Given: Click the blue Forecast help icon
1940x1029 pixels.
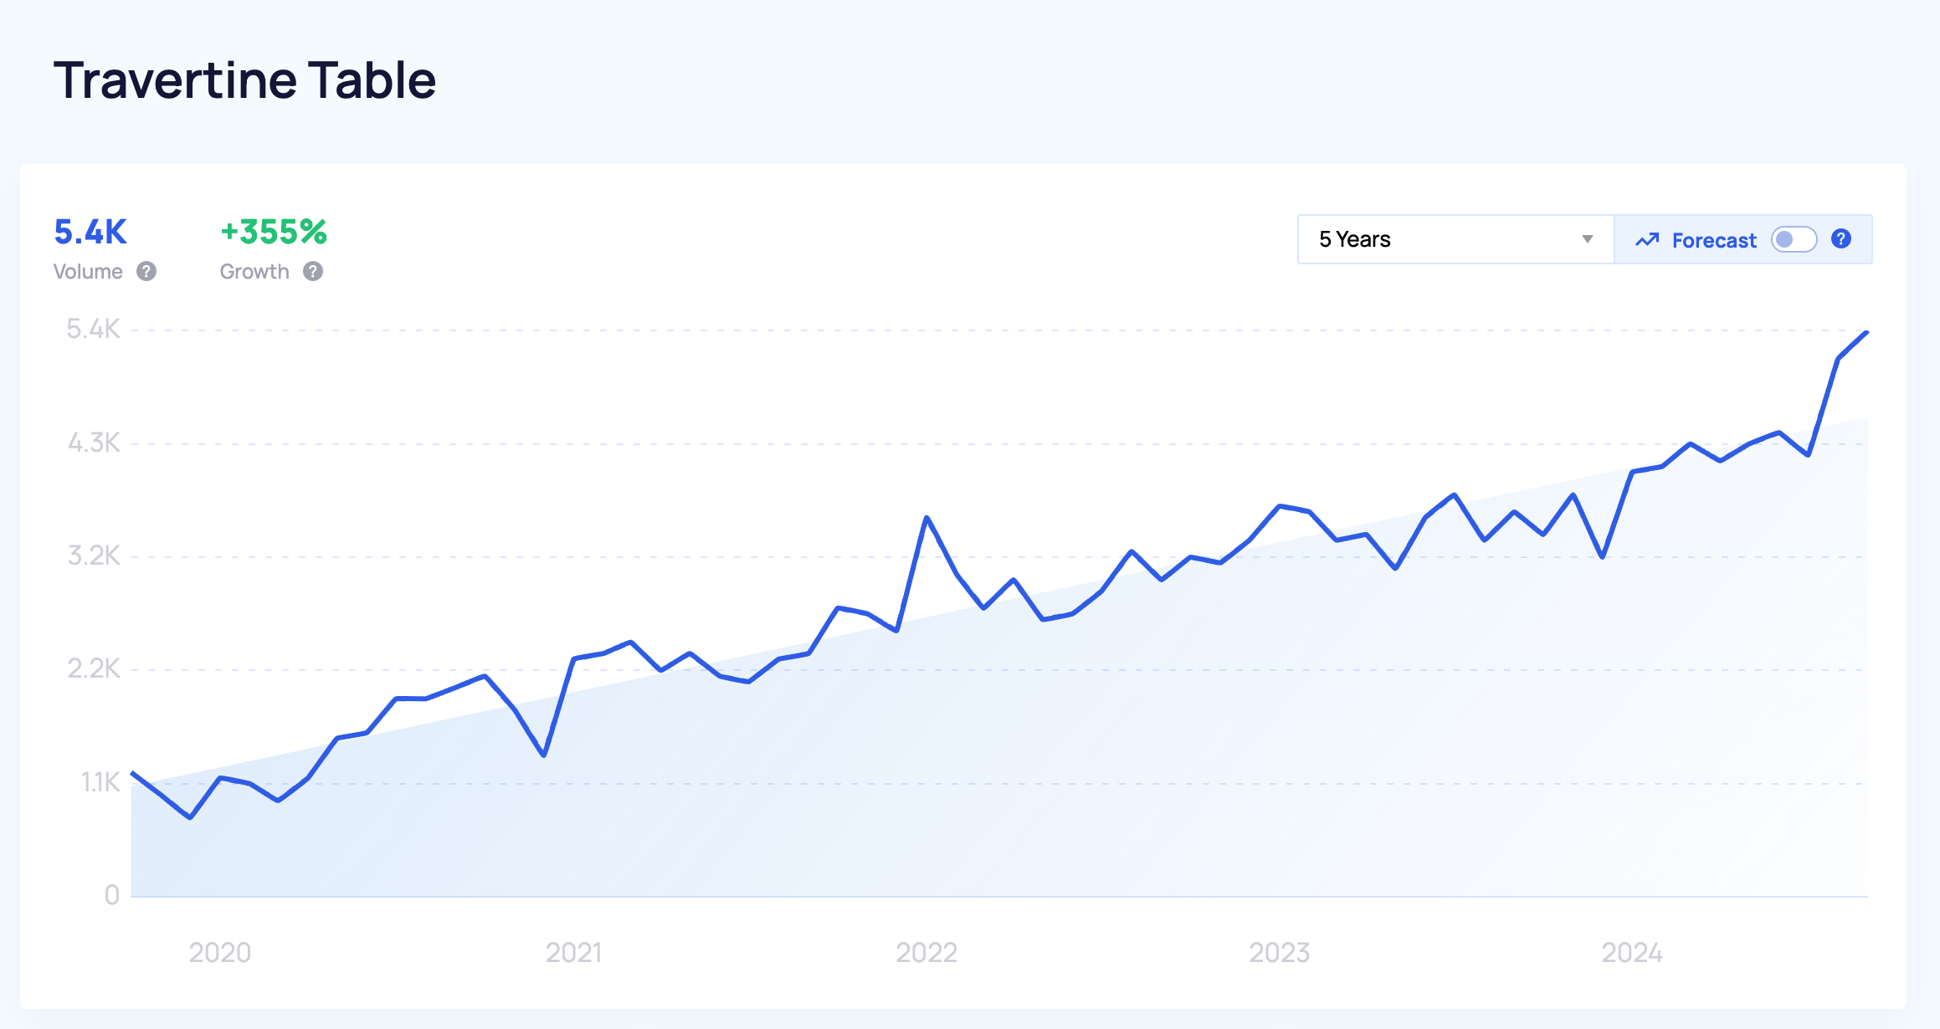Looking at the screenshot, I should click(1841, 239).
